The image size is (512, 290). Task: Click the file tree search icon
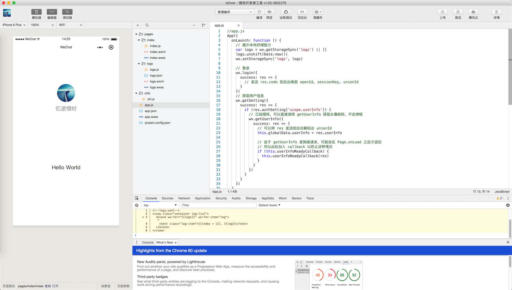[147, 25]
